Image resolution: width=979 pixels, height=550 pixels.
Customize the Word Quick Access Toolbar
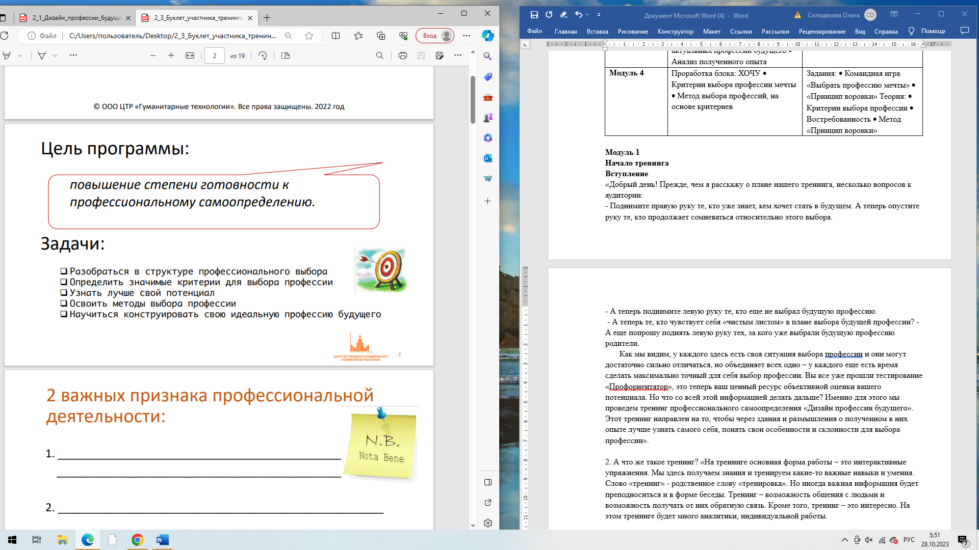pos(599,15)
